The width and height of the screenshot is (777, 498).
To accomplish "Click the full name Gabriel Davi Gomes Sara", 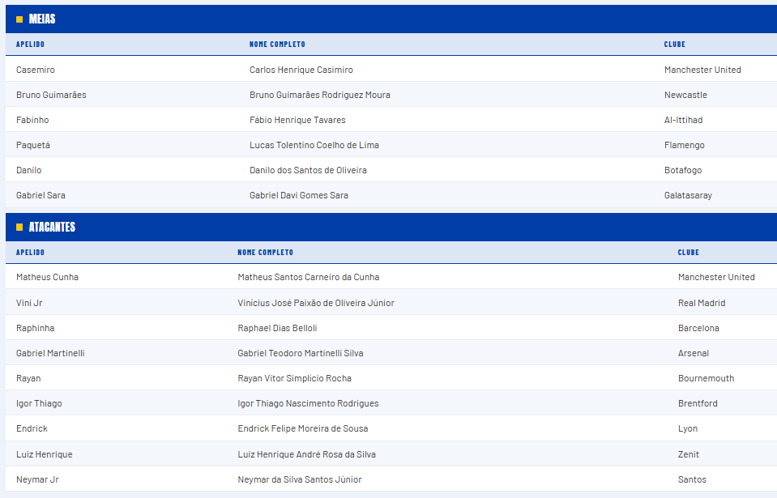I will coord(299,195).
